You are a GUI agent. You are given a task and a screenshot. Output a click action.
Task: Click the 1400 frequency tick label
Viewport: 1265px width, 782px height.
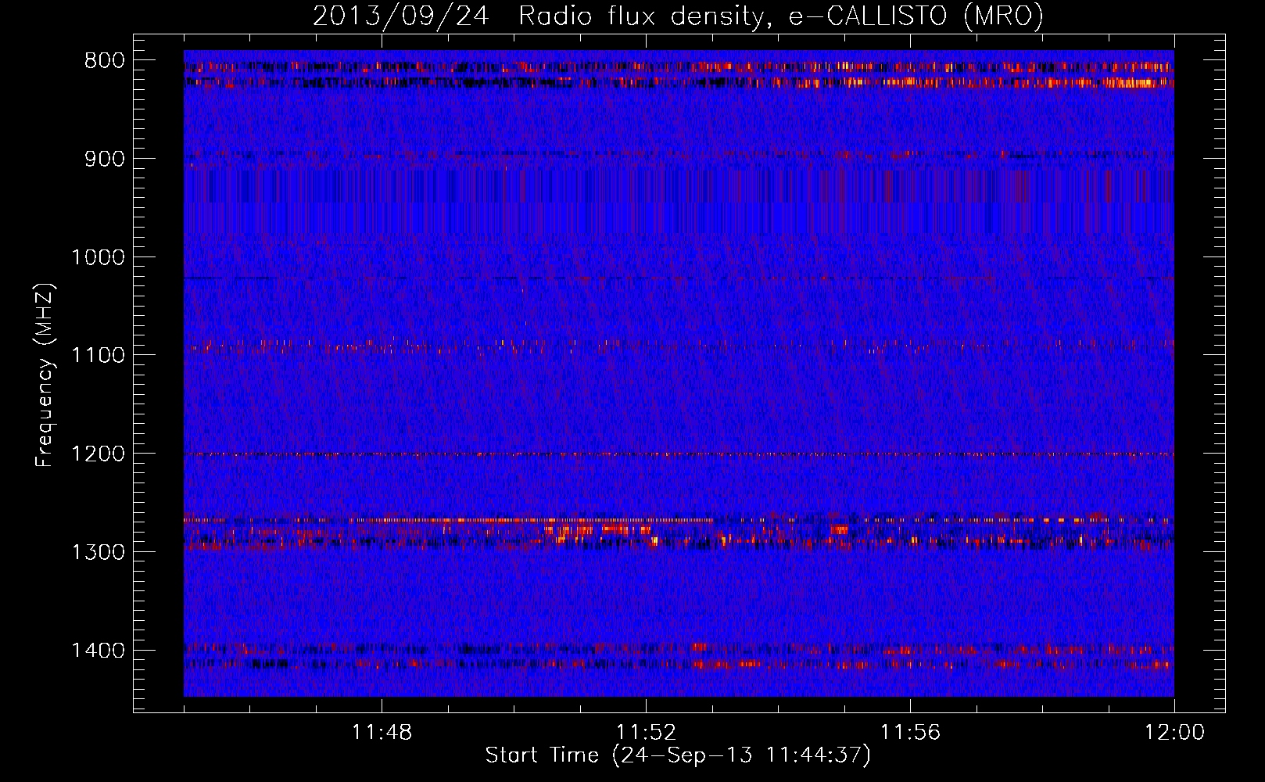[99, 651]
